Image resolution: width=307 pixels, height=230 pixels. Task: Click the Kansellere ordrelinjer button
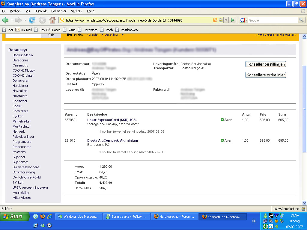pos(266,75)
